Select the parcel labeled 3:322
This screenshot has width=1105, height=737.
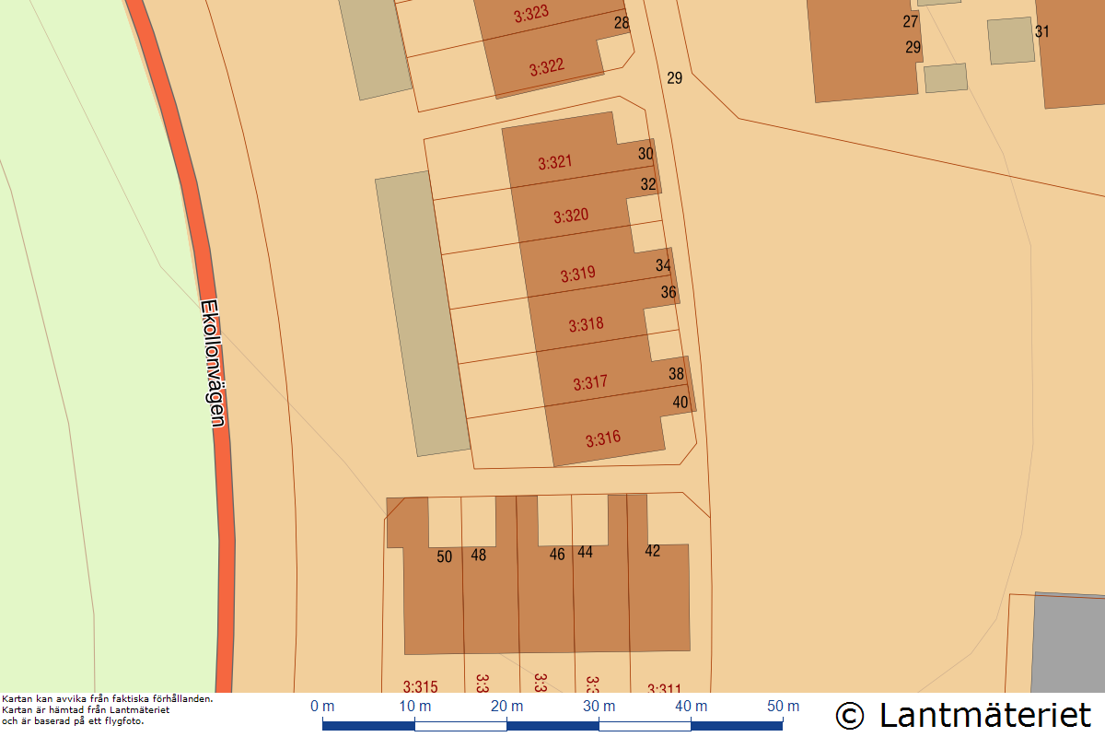coord(547,67)
